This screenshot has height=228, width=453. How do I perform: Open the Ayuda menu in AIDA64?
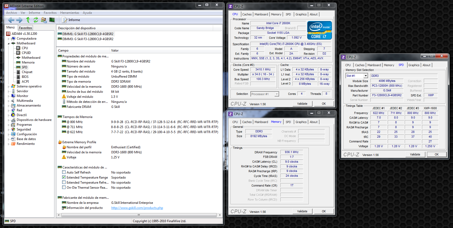coord(87,13)
